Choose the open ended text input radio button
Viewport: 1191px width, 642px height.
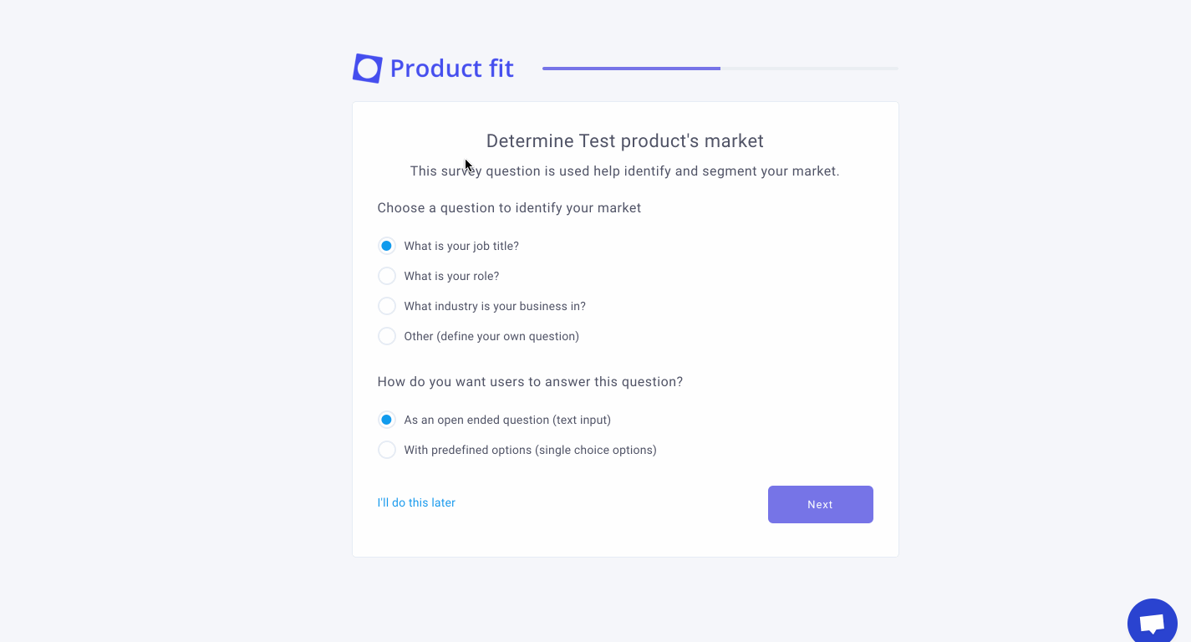pos(386,420)
